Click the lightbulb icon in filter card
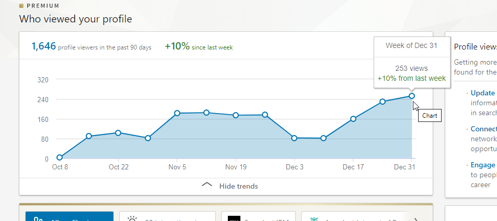Image resolution: width=497 pixels, height=221 pixels. [132, 218]
